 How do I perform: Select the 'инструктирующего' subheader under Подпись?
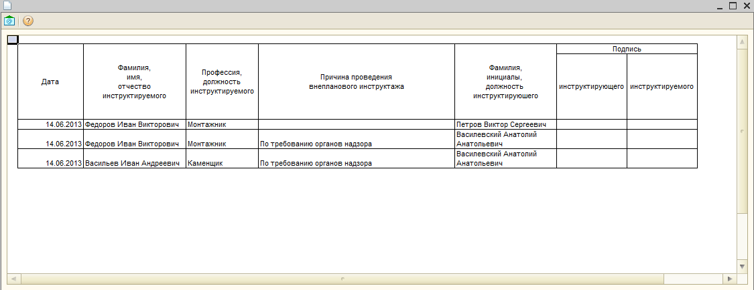pos(592,87)
